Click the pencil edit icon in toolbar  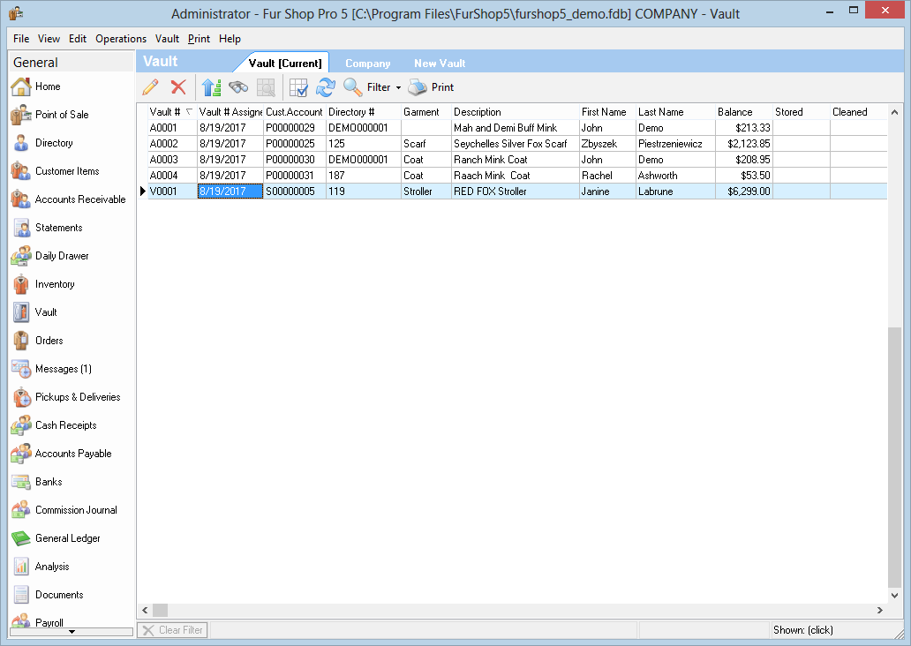[x=150, y=87]
